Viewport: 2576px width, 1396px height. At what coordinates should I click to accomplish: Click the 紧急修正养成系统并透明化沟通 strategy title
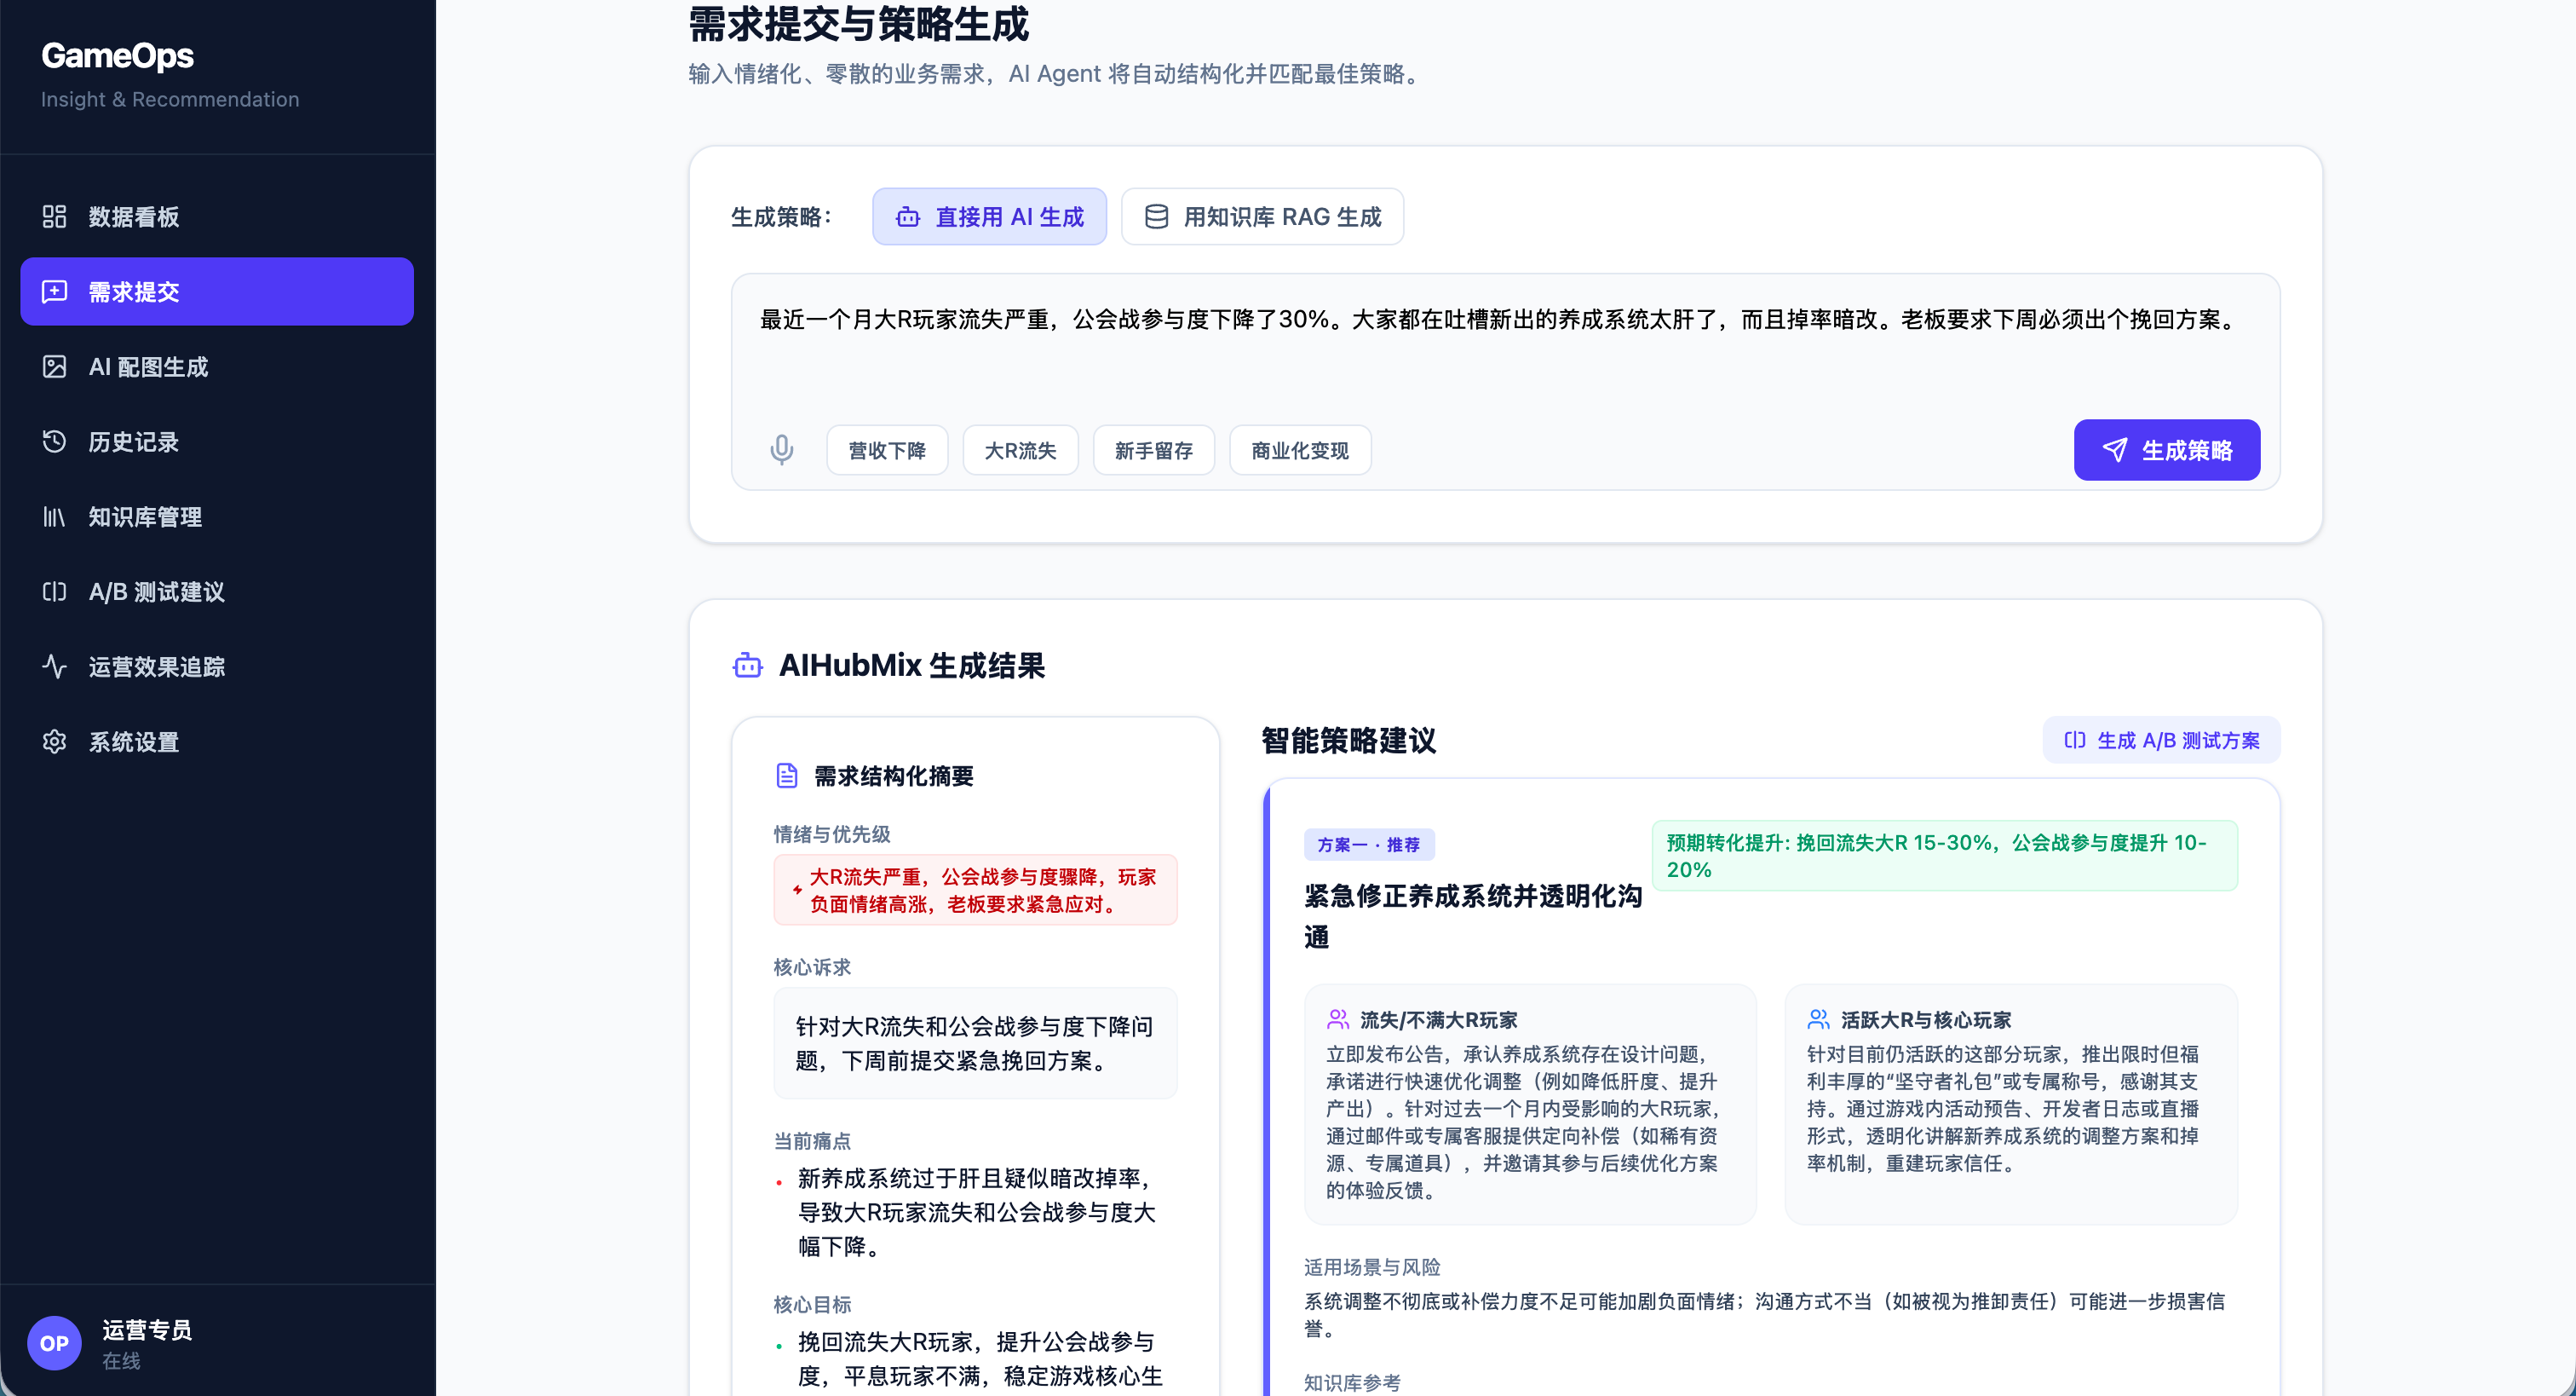(x=1473, y=915)
